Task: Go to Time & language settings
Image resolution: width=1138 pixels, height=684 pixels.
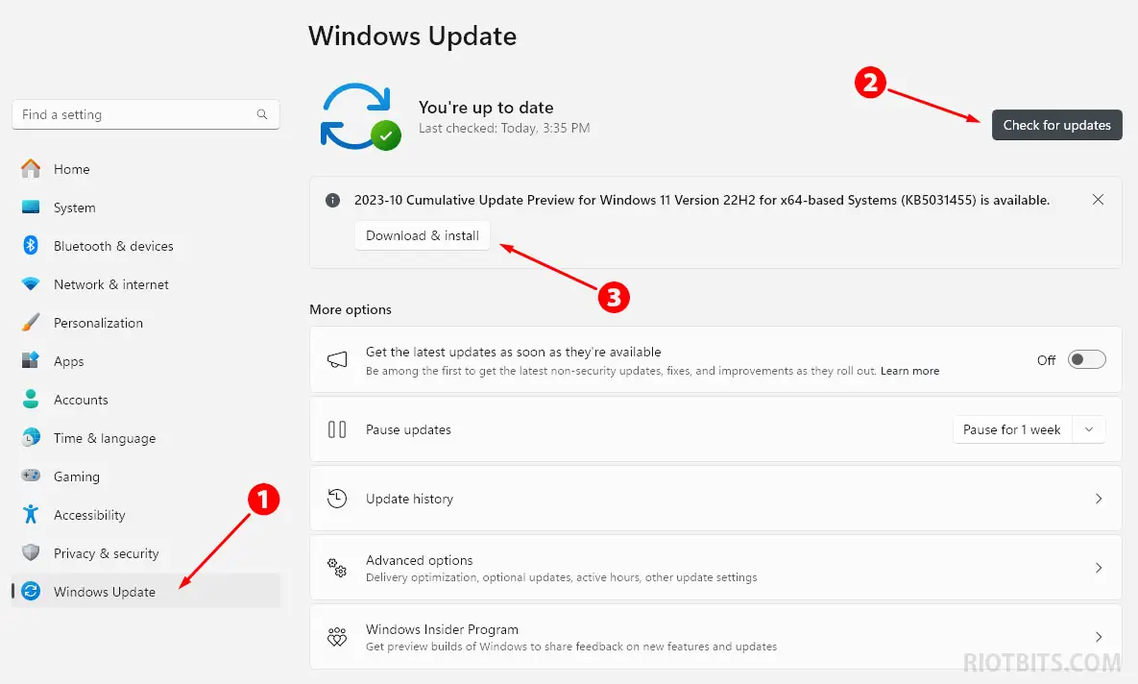Action: 145,438
